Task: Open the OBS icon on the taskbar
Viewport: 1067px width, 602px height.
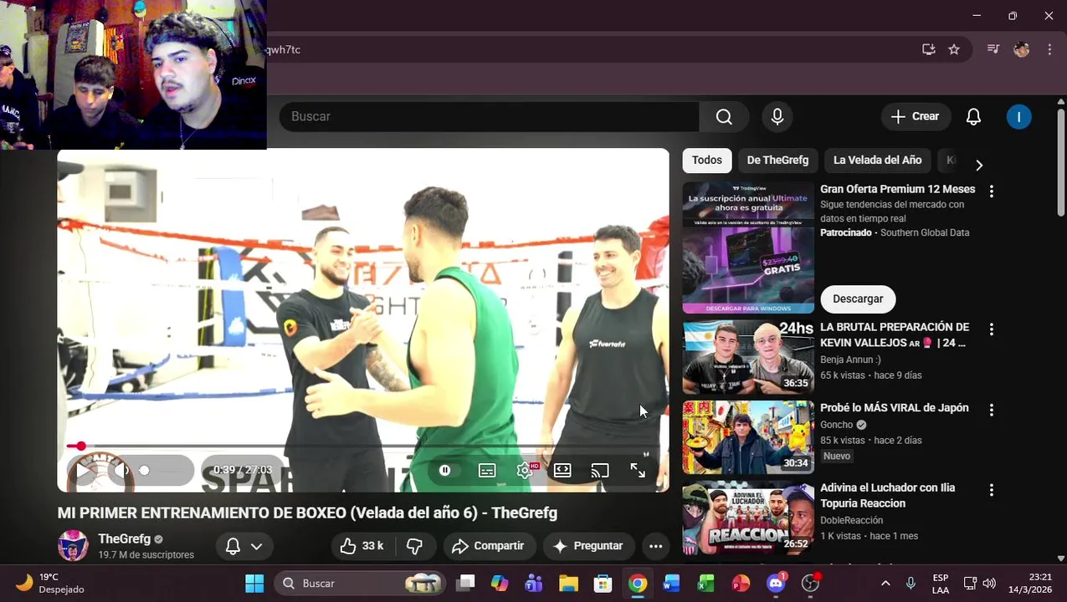Action: (810, 584)
